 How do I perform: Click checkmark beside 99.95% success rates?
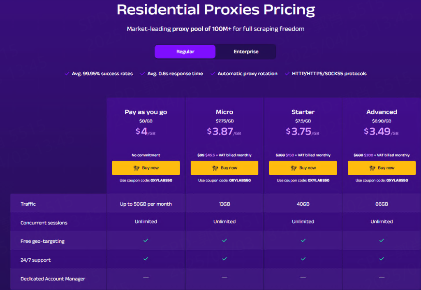(x=67, y=74)
